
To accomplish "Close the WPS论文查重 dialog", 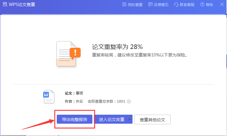I will [x=221, y=5].
